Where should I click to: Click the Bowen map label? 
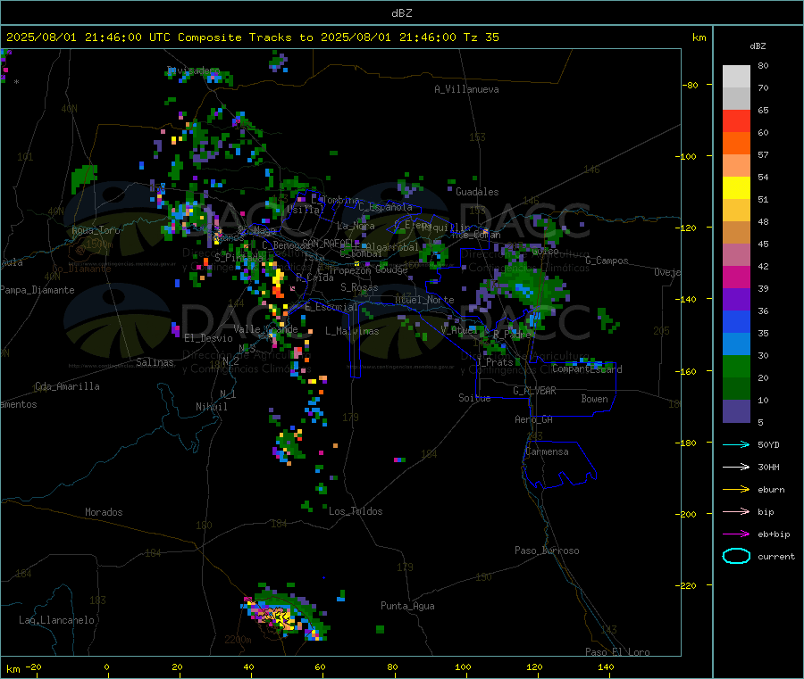click(x=595, y=399)
